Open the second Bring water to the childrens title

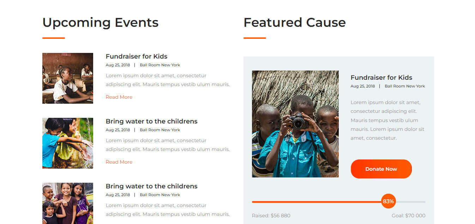[151, 121]
